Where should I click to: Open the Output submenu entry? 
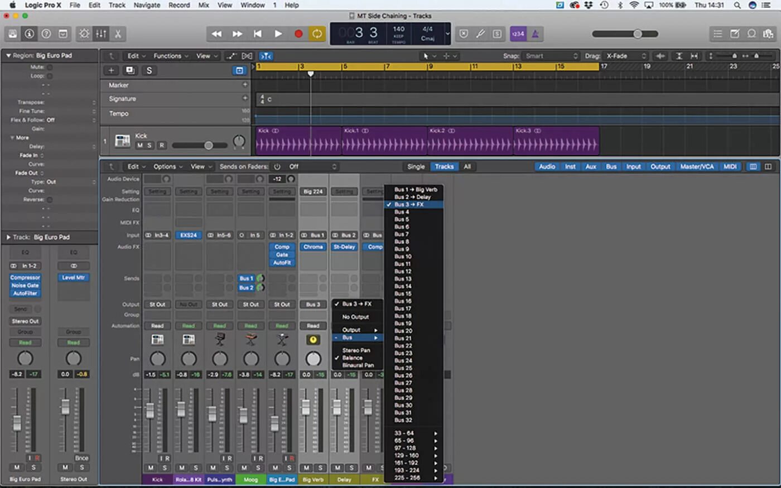(x=358, y=330)
